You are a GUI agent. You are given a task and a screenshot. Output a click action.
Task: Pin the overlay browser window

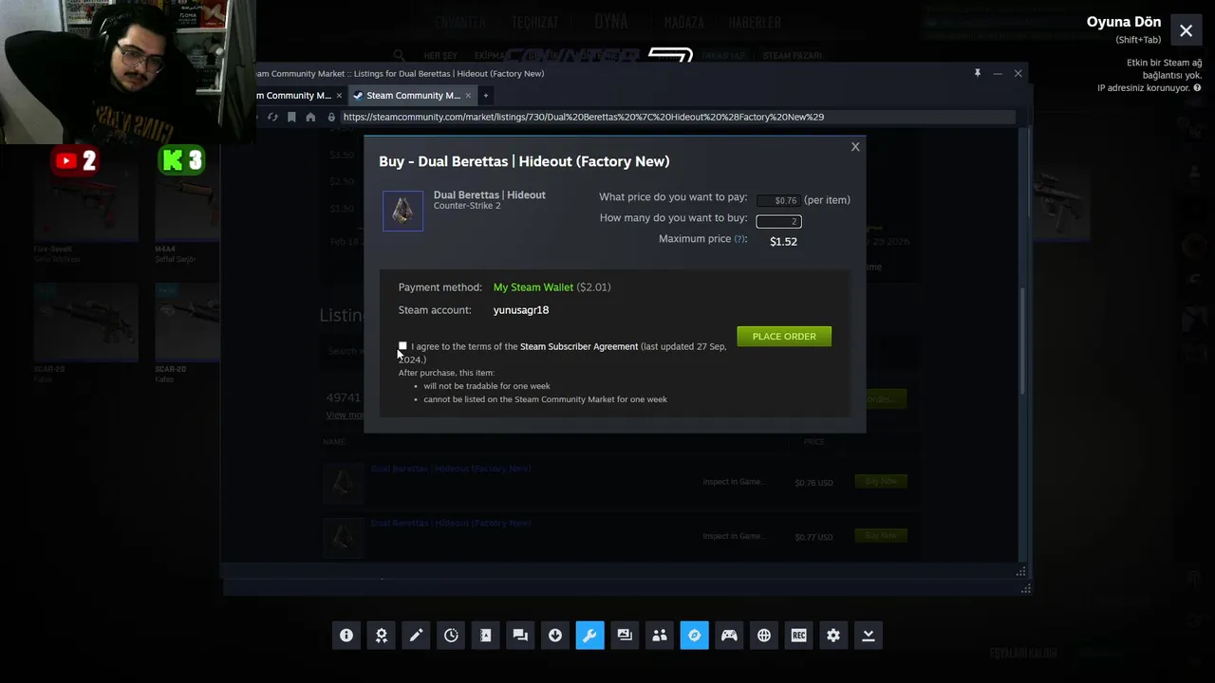tap(977, 73)
